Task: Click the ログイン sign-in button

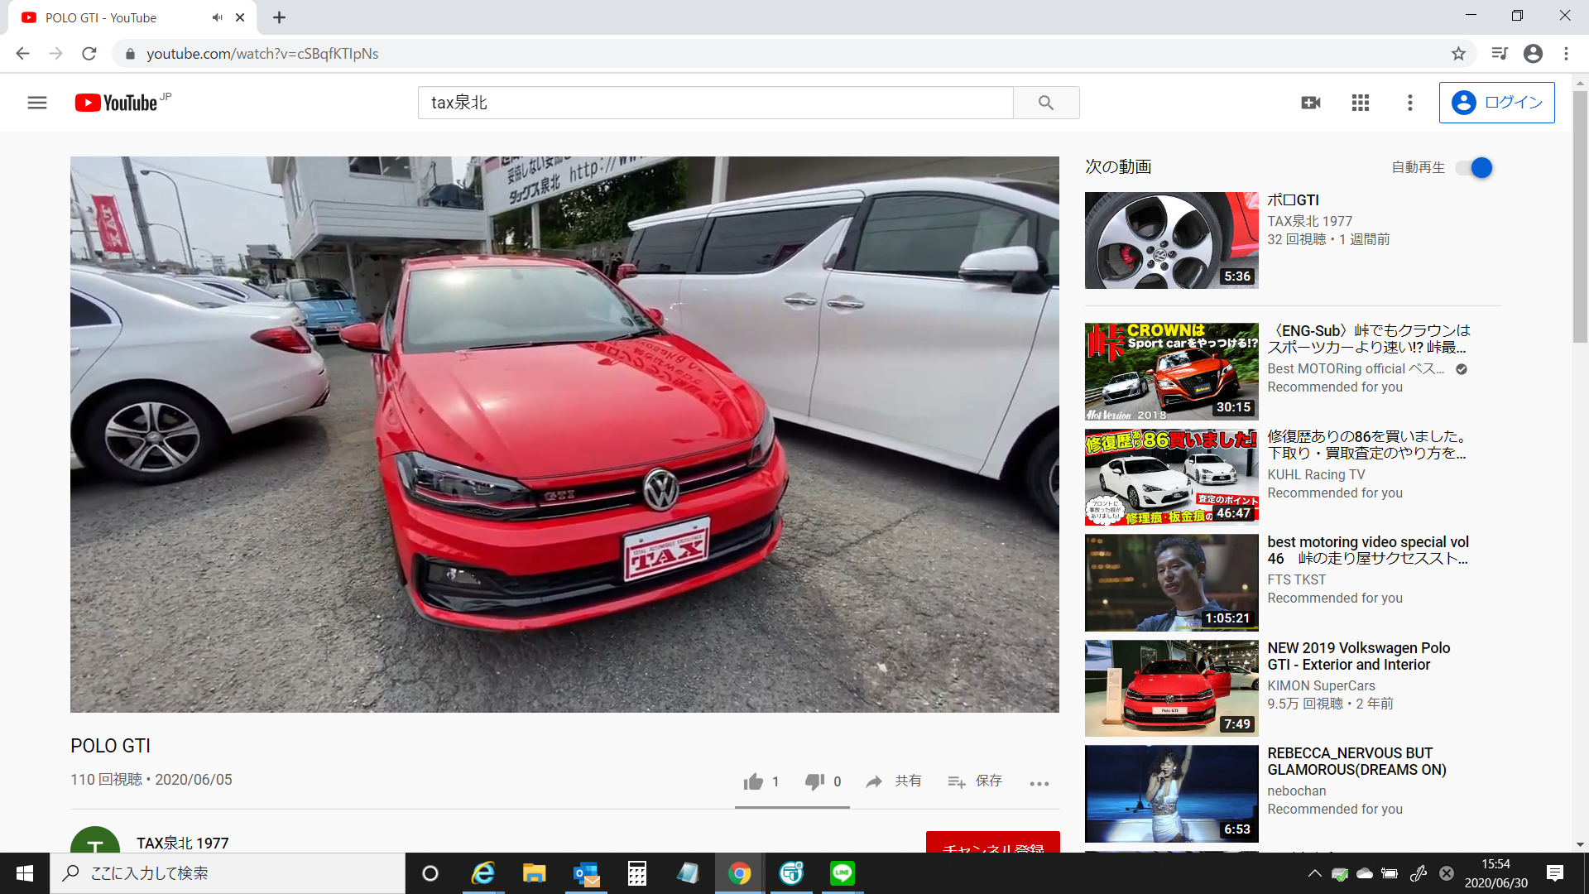Action: 1496,103
